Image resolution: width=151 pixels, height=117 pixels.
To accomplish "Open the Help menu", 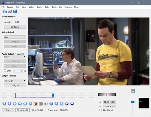I will click(x=76, y=7).
